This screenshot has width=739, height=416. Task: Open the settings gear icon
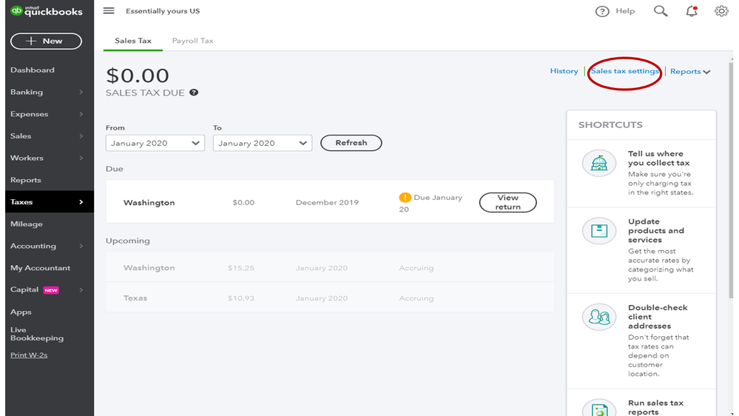pyautogui.click(x=721, y=11)
